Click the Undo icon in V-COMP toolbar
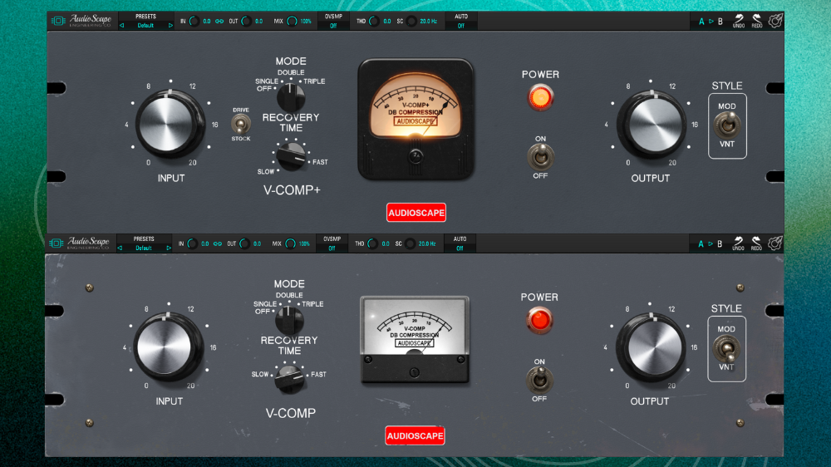831x467 pixels. (738, 243)
